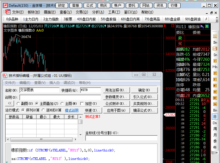Viewport: 220px width, 163px height.
Task: Switch to the 5外盘股指 tab
Action: [x=108, y=19]
